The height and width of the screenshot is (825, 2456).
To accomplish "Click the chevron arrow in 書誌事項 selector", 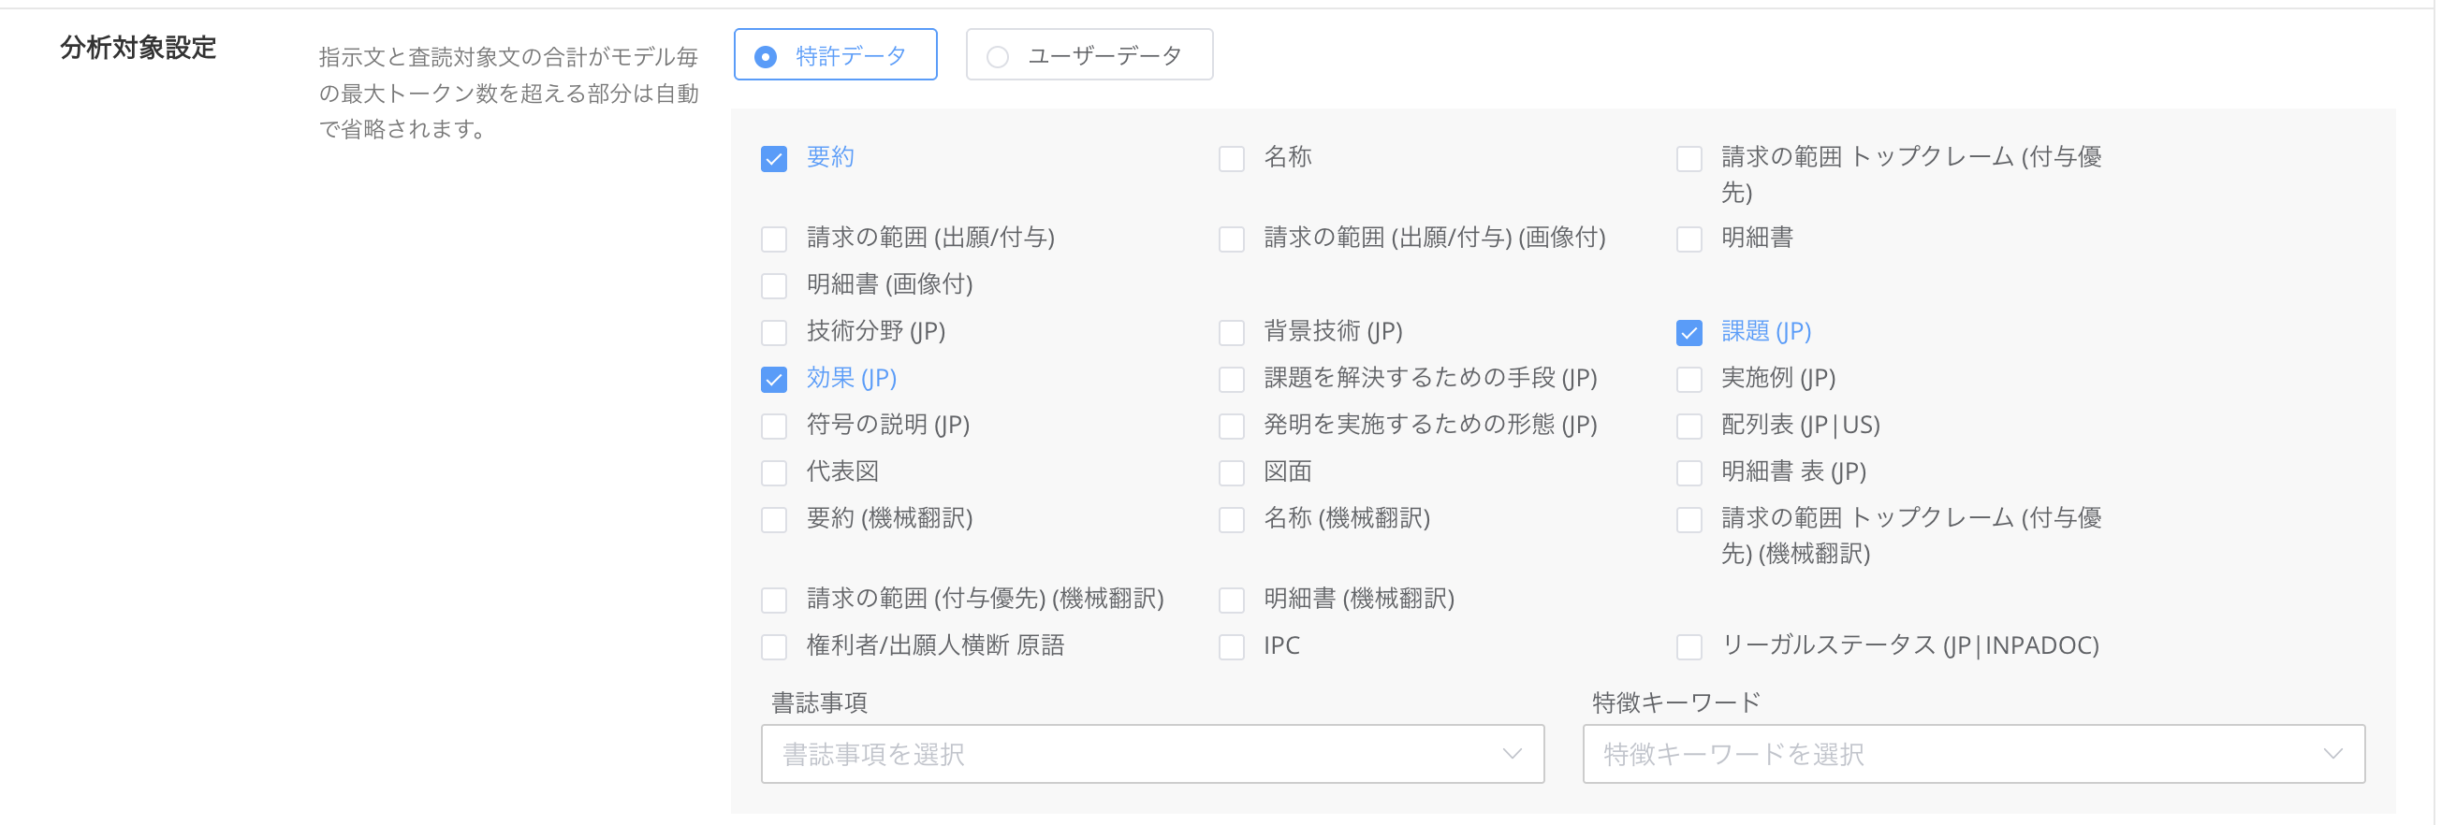I will 1512,754.
